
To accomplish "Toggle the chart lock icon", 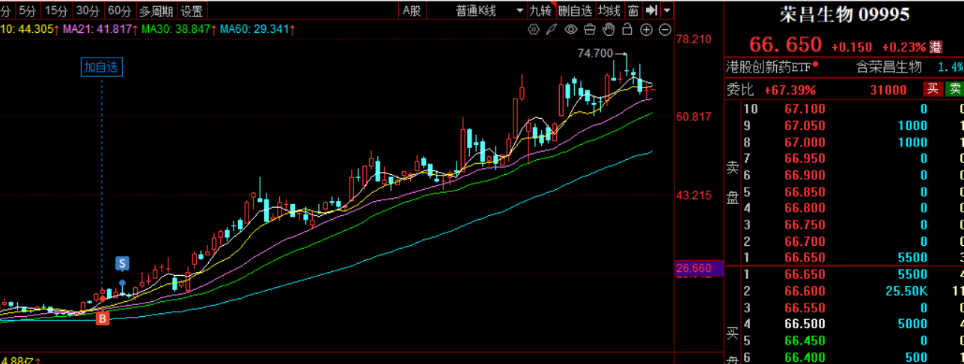I will pos(627,29).
